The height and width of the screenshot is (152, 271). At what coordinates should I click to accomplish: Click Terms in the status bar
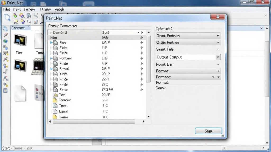point(18,148)
